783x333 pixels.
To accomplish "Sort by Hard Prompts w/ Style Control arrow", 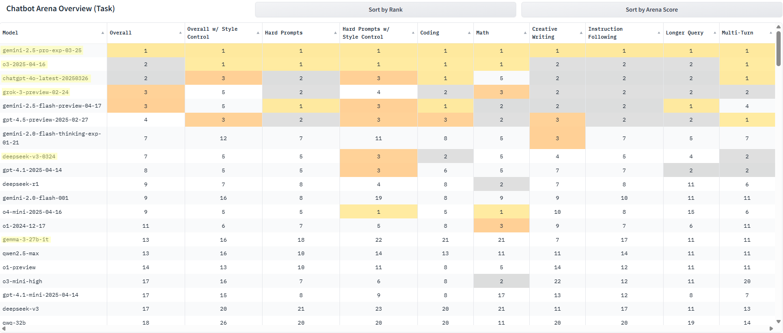I will click(413, 33).
